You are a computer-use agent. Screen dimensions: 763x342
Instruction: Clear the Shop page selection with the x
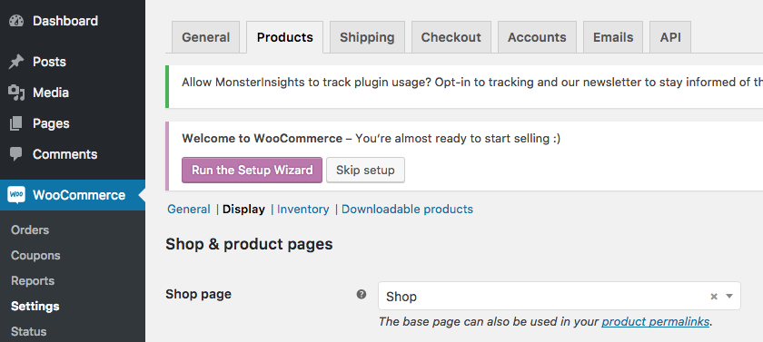[x=714, y=297]
